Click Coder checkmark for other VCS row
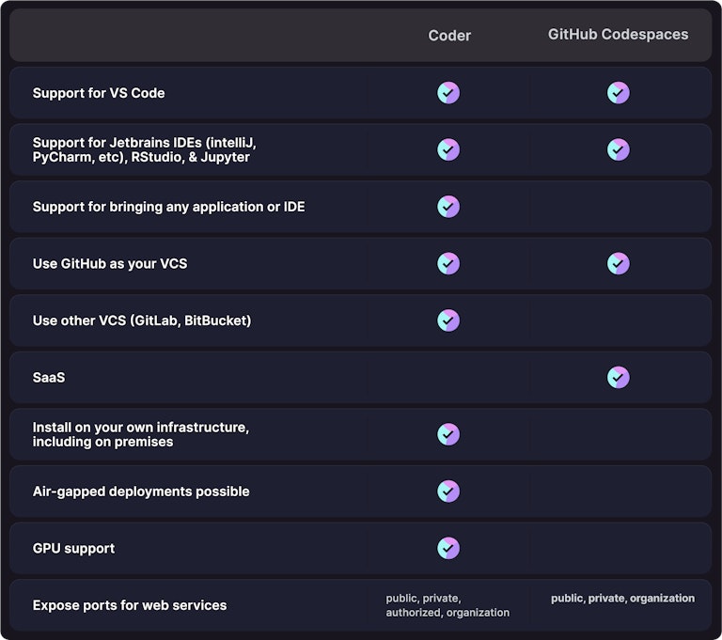This screenshot has width=722, height=640. [x=448, y=320]
